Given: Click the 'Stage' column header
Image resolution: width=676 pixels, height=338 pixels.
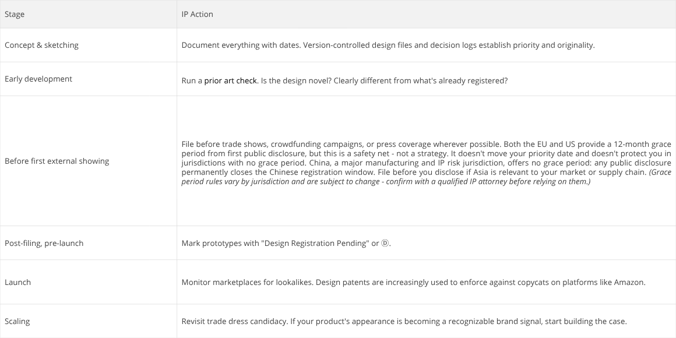Looking at the screenshot, I should point(89,14).
